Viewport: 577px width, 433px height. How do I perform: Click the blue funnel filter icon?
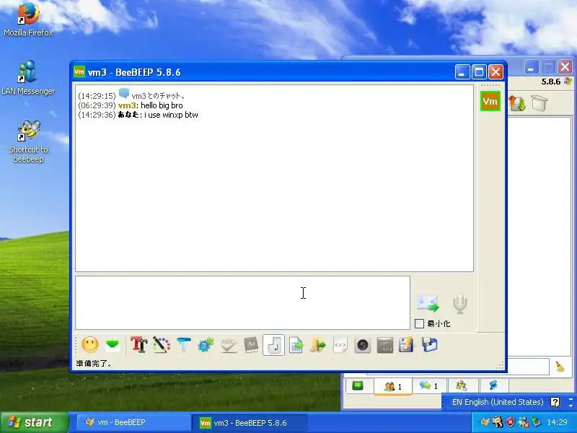(184, 345)
